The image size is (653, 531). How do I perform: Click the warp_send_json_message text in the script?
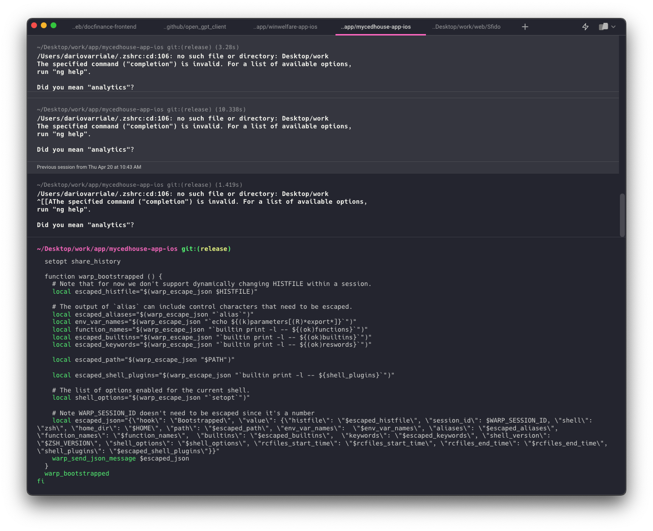[x=94, y=458]
